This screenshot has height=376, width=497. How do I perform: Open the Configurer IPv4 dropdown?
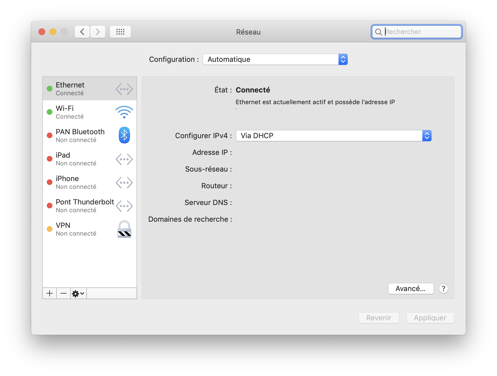coord(333,136)
